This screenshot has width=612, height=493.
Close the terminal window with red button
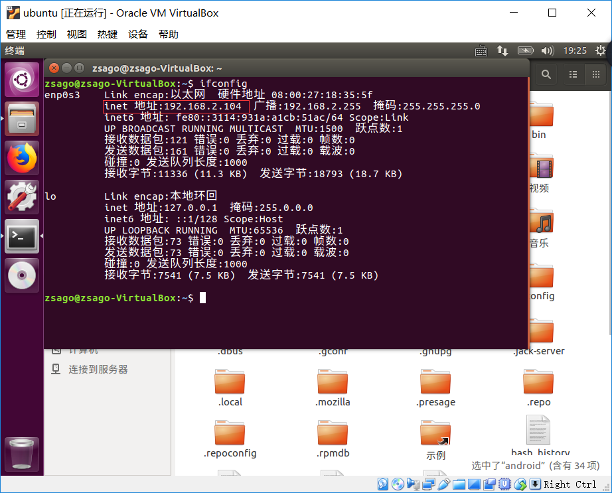[54, 68]
